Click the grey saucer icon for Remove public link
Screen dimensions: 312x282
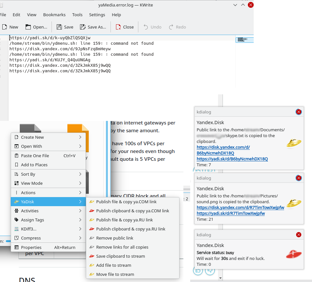[x=92, y=238]
